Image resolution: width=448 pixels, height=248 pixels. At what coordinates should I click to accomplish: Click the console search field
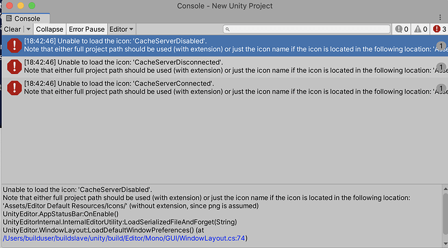click(306, 29)
